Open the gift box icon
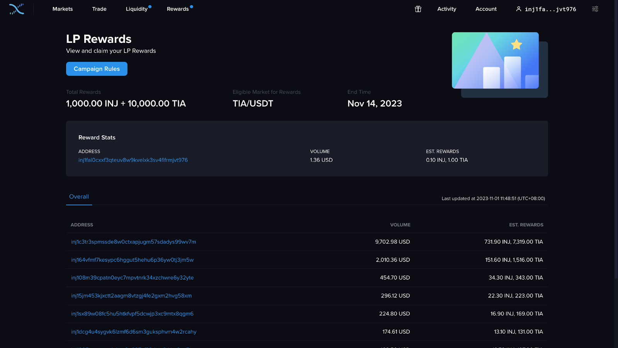618x348 pixels. point(418,9)
